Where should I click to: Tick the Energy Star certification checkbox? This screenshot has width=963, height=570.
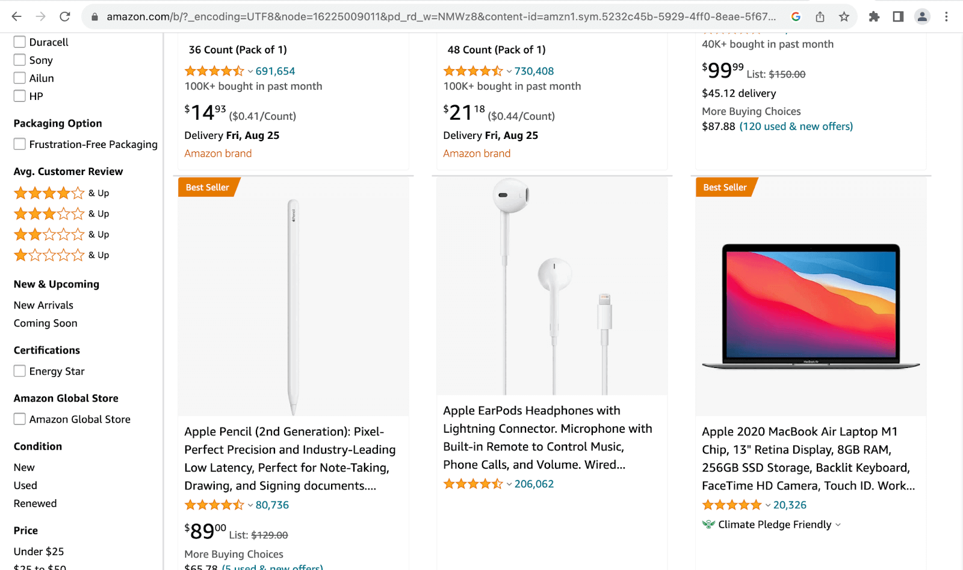(20, 371)
